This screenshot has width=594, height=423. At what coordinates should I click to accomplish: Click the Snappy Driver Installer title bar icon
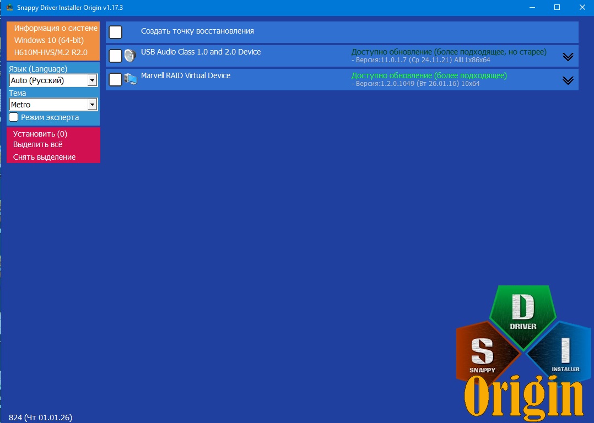(10, 8)
